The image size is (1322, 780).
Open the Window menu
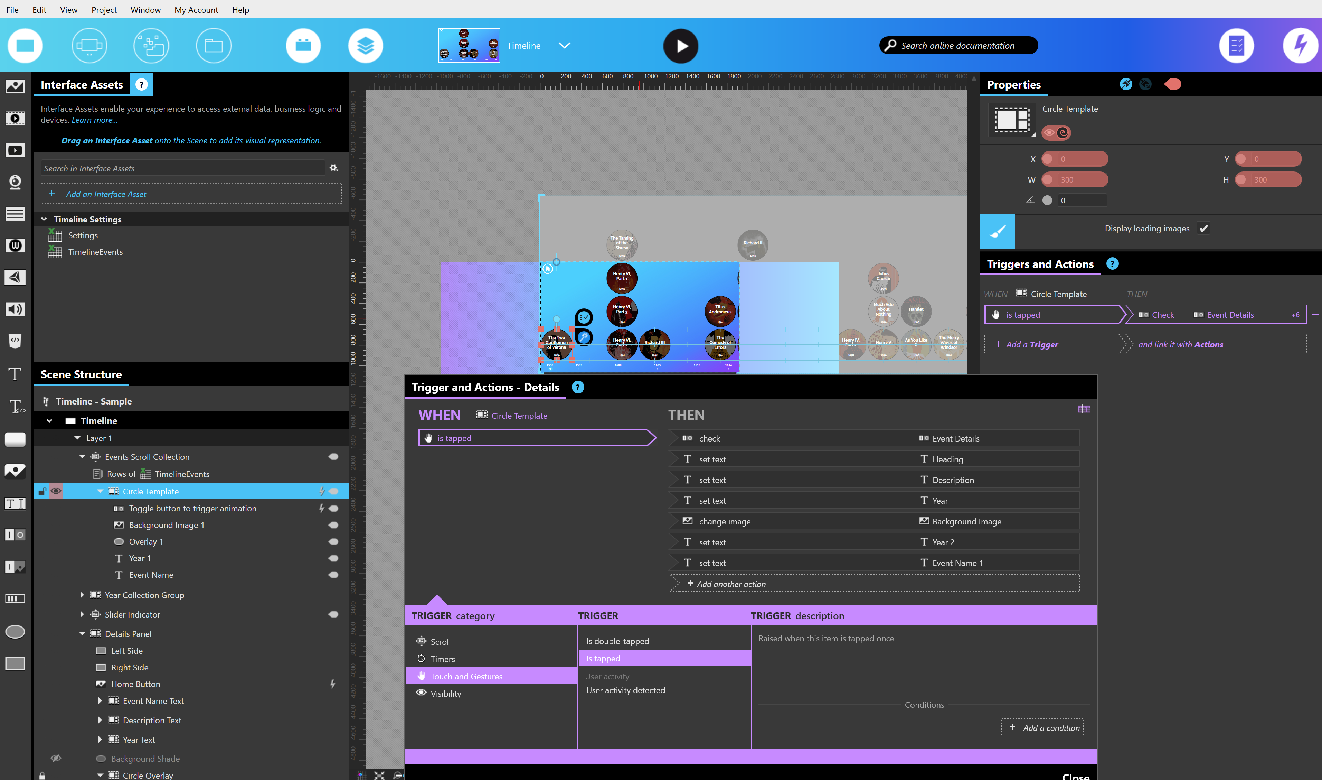(x=145, y=9)
